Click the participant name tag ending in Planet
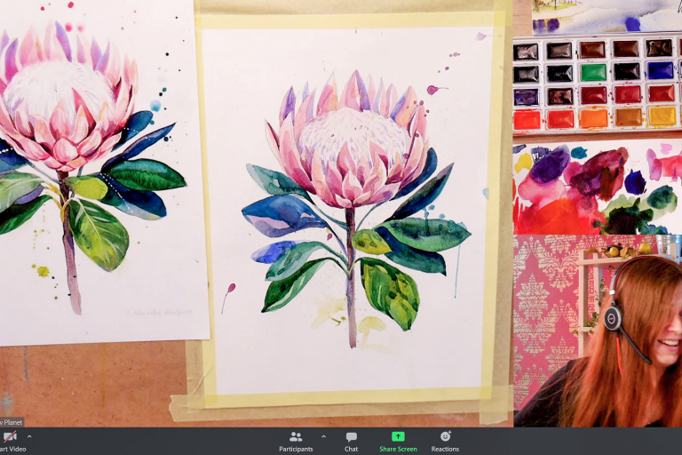Screen dimensions: 682x455 coord(12,422)
